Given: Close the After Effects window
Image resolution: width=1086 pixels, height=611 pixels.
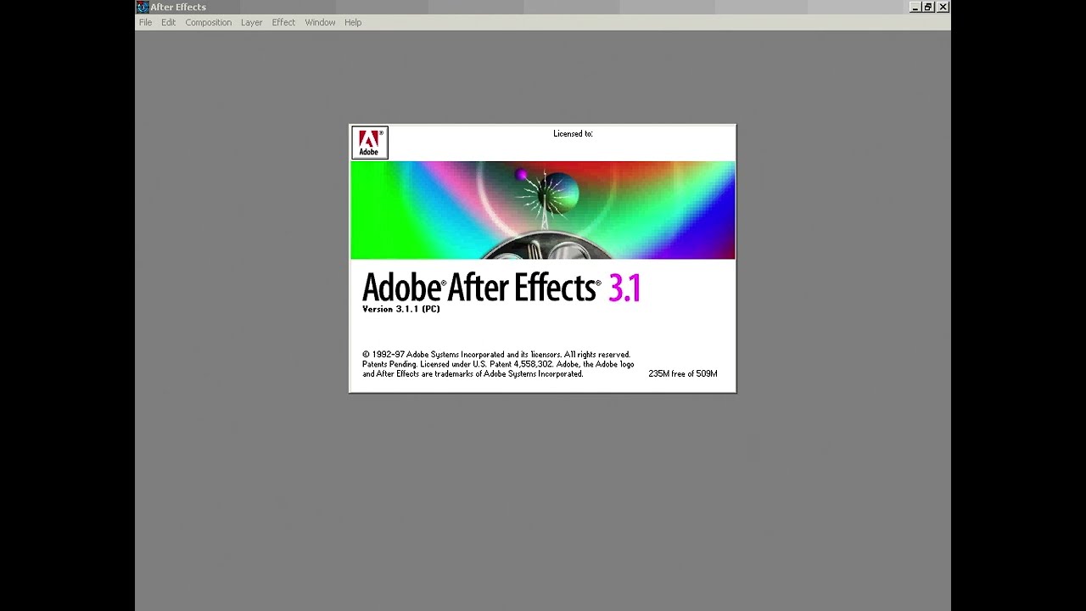Looking at the screenshot, I should (943, 7).
